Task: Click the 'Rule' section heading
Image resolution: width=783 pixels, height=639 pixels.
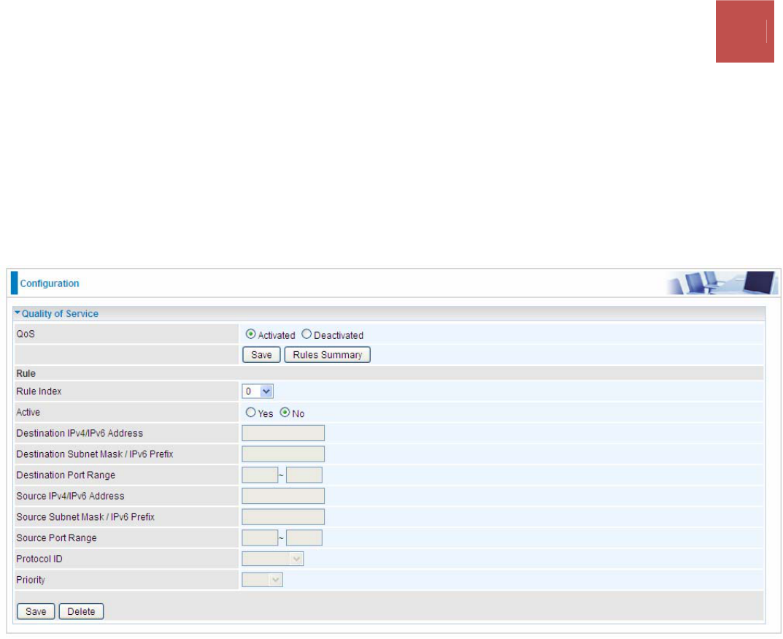Action: tap(26, 374)
